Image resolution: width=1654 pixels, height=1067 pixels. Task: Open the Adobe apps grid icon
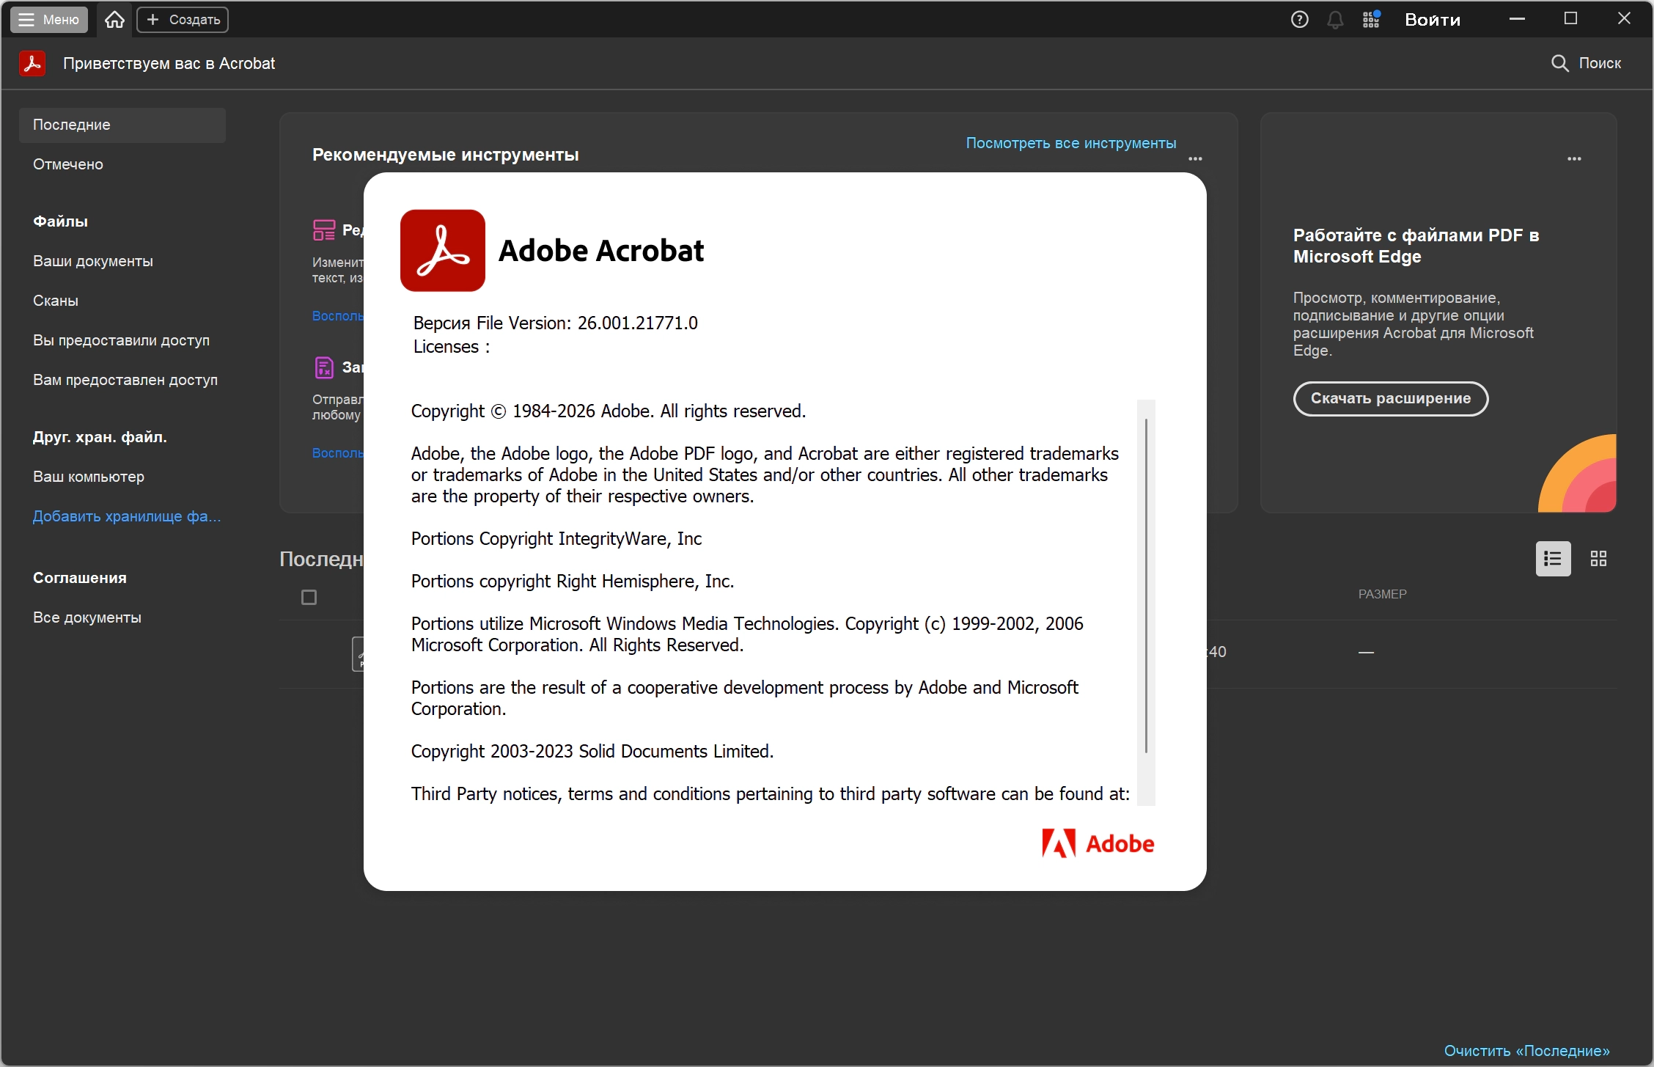pos(1371,20)
